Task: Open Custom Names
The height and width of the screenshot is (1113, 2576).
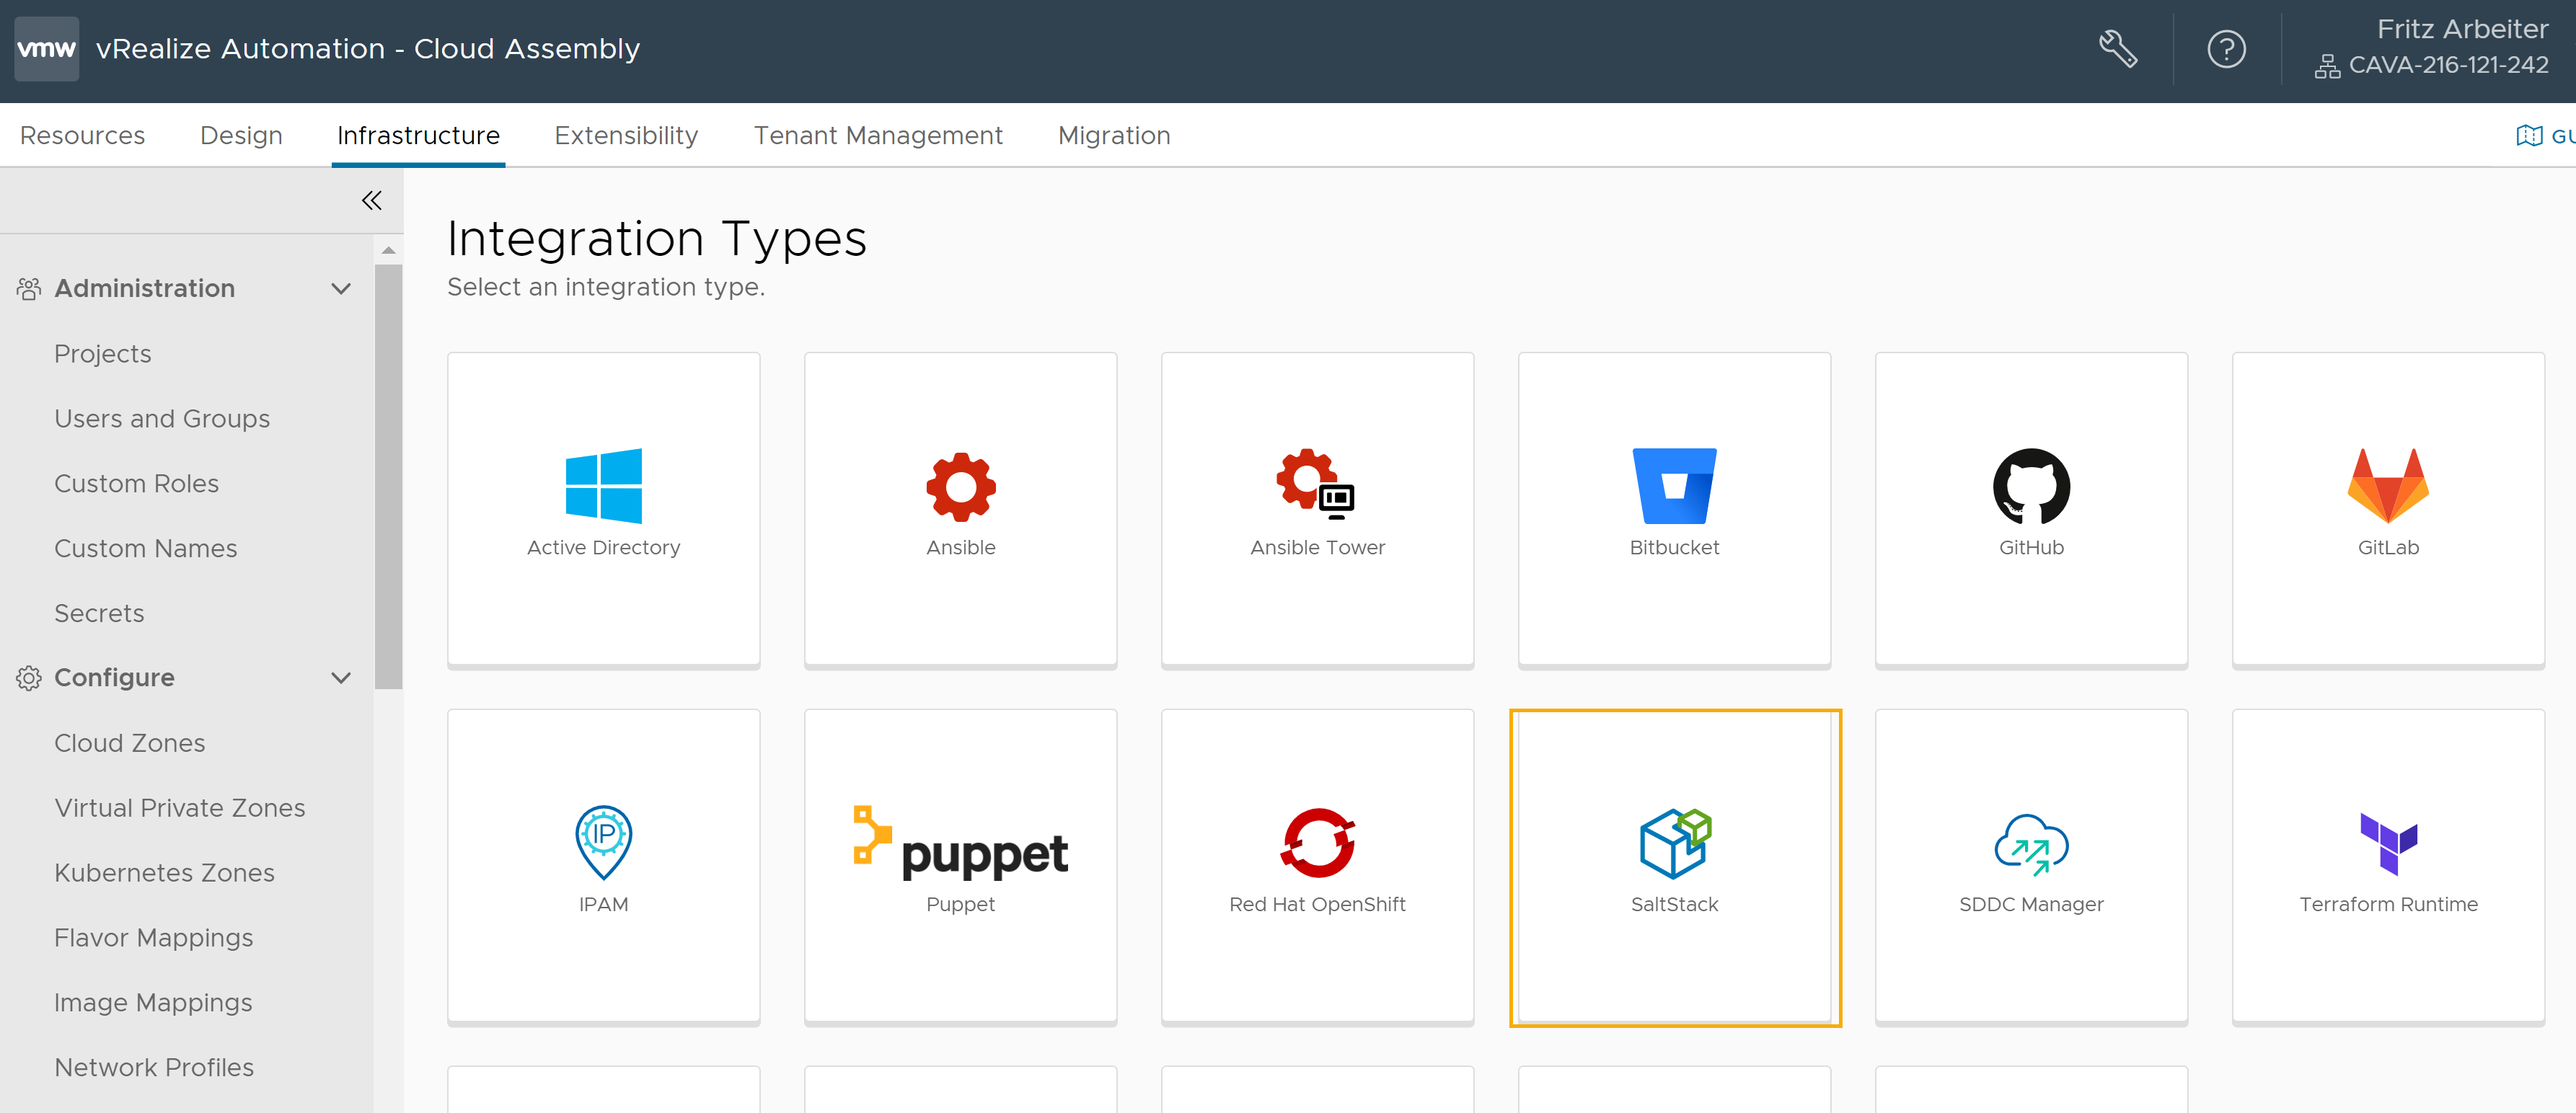Action: click(146, 549)
